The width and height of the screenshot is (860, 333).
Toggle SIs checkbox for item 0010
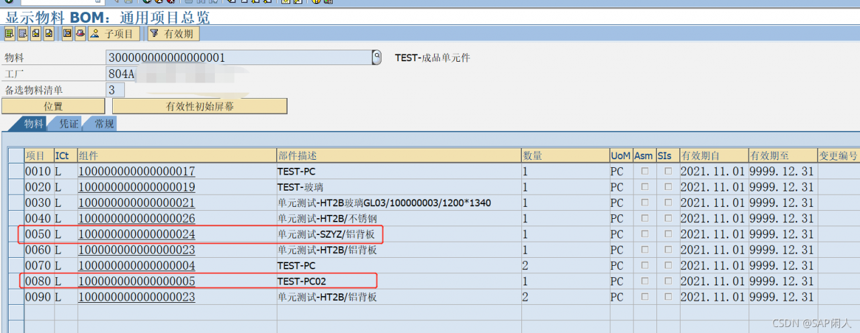(668, 171)
